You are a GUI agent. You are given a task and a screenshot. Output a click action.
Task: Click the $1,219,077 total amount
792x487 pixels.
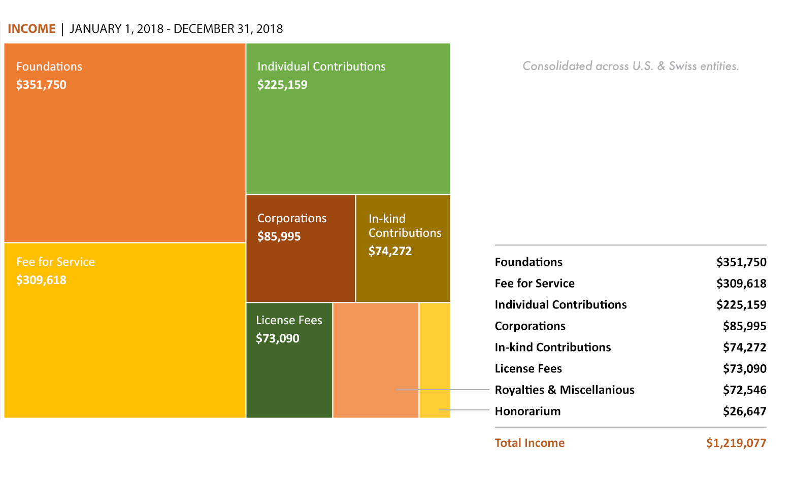pyautogui.click(x=736, y=443)
